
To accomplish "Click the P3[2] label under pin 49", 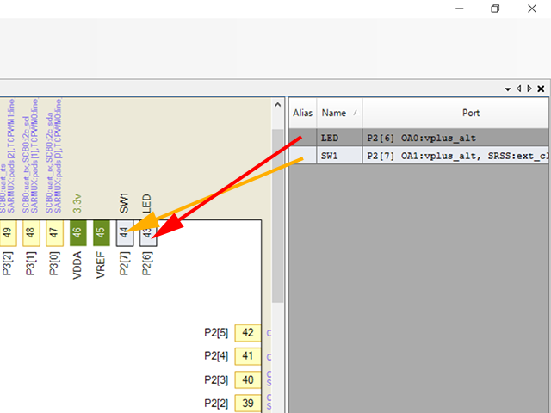I will (8, 263).
